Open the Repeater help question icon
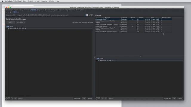This screenshot has width=191, height=107. click(92, 15)
